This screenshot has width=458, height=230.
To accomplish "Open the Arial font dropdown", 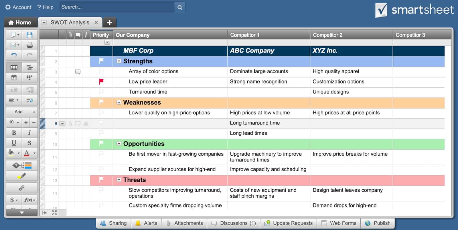I will (x=22, y=112).
